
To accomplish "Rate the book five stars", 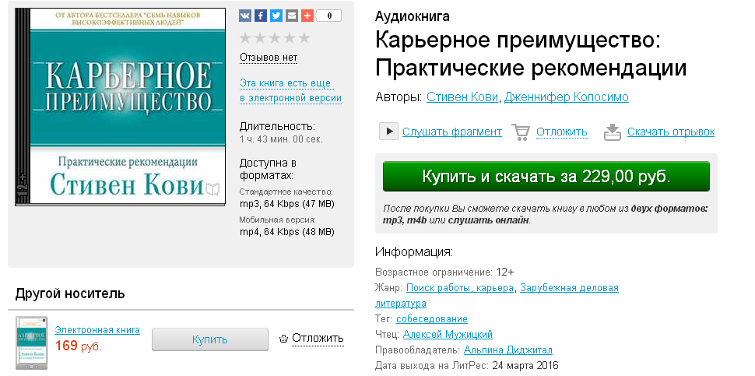I will [304, 38].
